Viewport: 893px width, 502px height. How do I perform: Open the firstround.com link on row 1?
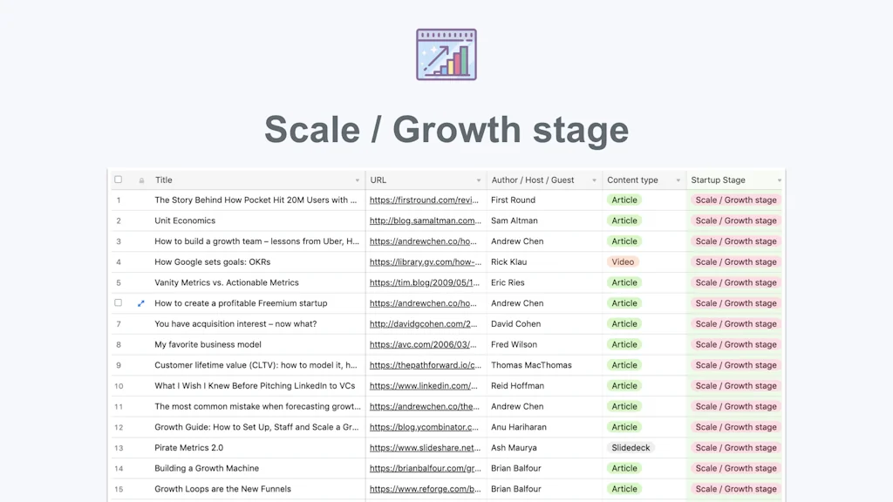(421, 200)
